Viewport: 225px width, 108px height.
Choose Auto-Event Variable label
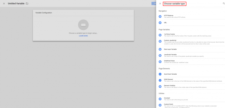[x=170, y=74]
